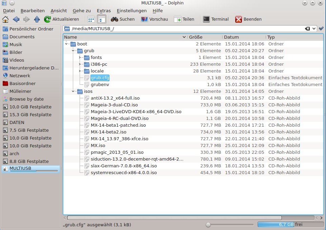The width and height of the screenshot is (326, 230).
Task: Confirm location with checkmark button
Action: point(321,28)
